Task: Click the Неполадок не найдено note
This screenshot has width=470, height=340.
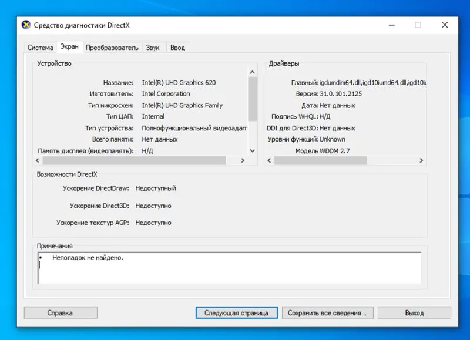Action: click(x=88, y=258)
